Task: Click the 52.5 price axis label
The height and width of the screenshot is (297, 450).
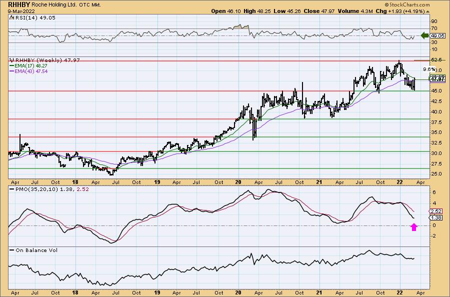Action: (436, 59)
